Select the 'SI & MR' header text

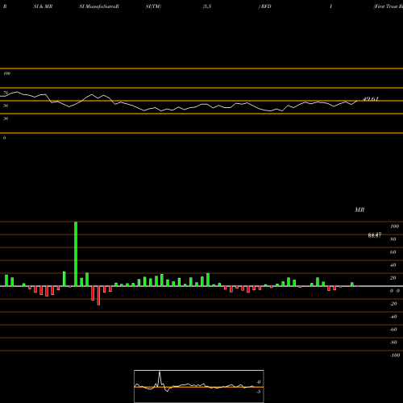tap(43, 6)
